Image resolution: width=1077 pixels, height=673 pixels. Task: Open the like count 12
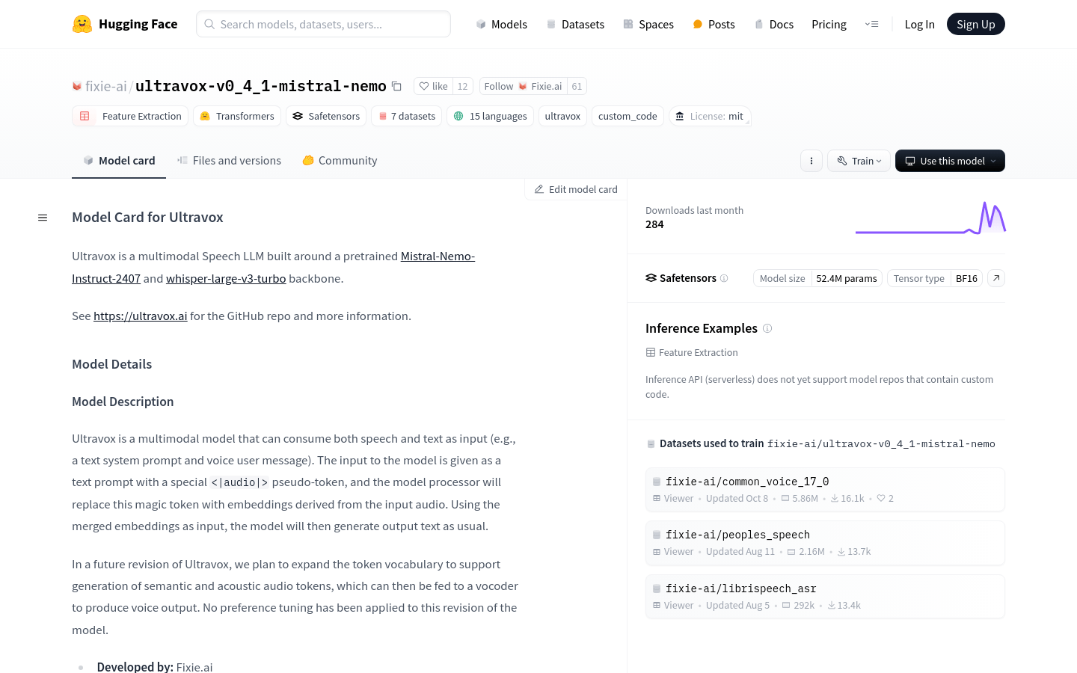point(462,86)
